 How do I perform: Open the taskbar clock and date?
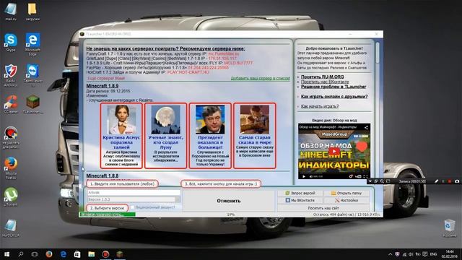pyautogui.click(x=450, y=253)
